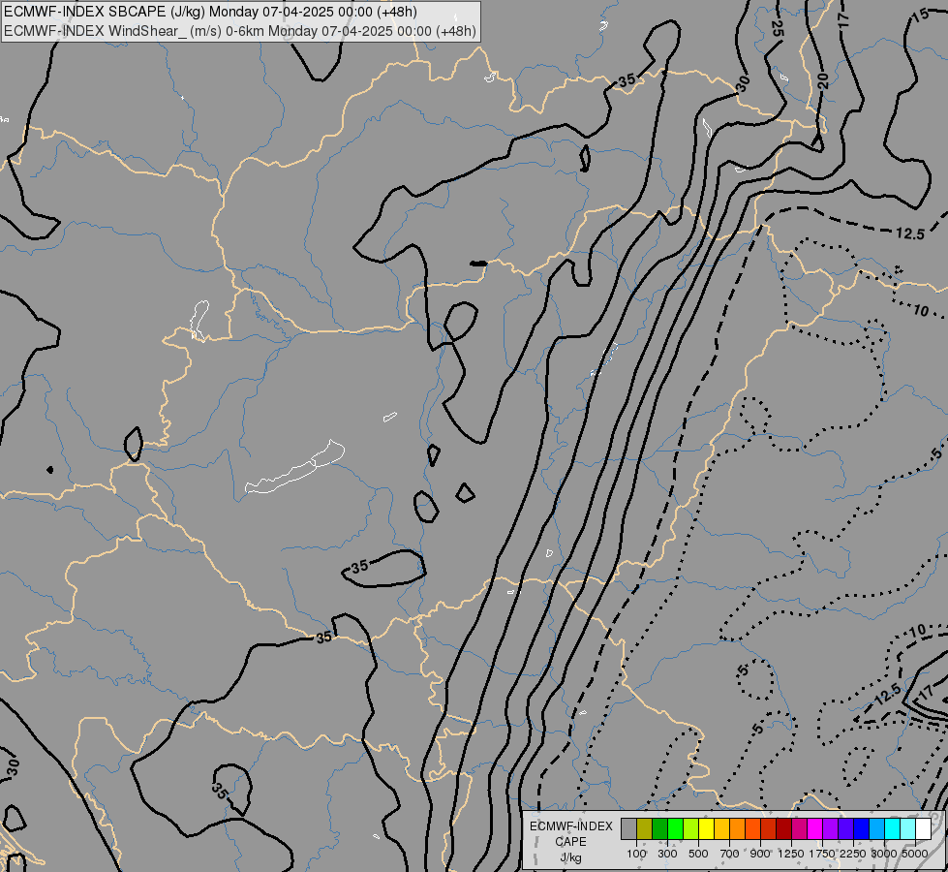This screenshot has height=872, width=948.
Task: Click the 300 value under the legend
Action: [667, 854]
